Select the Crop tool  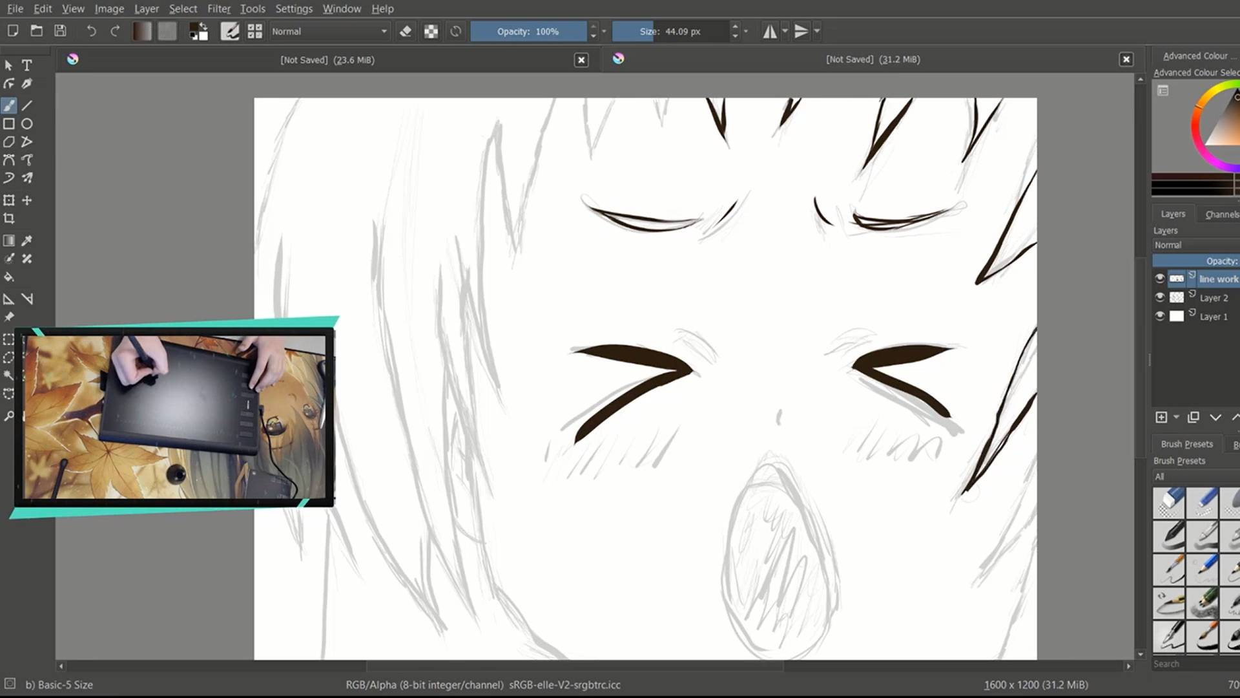9,218
